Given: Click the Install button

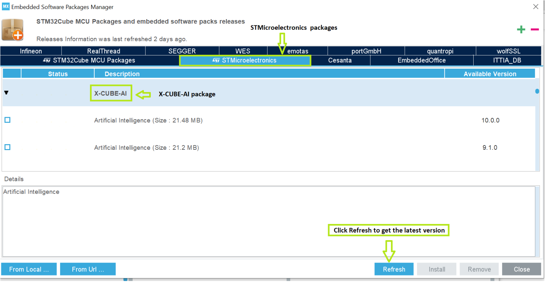Looking at the screenshot, I should (437, 269).
